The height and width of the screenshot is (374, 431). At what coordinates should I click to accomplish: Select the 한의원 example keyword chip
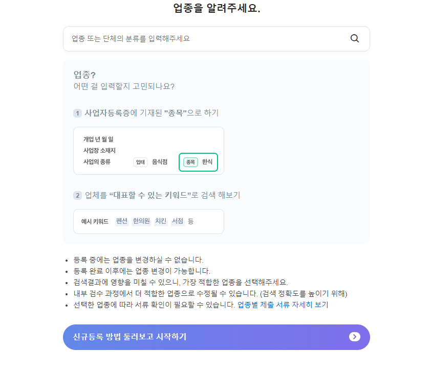(x=141, y=221)
